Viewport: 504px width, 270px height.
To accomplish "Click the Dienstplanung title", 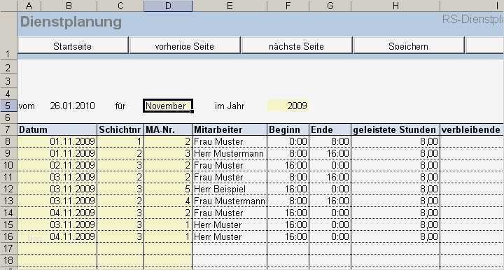I will [71, 22].
